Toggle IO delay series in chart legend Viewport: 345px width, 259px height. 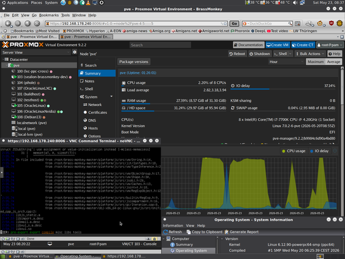[319, 151]
